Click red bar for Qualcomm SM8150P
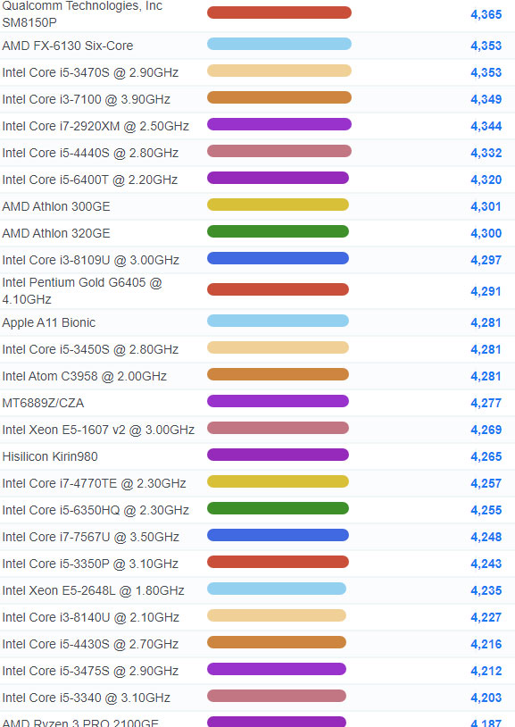This screenshot has height=727, width=515. (279, 13)
